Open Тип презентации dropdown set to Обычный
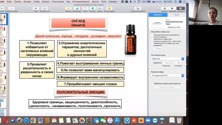Viewport: 222px width, 125px height. point(167,59)
